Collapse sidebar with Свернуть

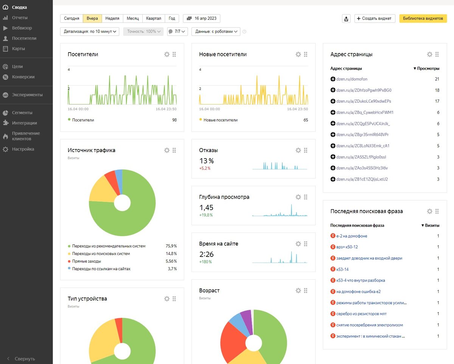coord(21,359)
